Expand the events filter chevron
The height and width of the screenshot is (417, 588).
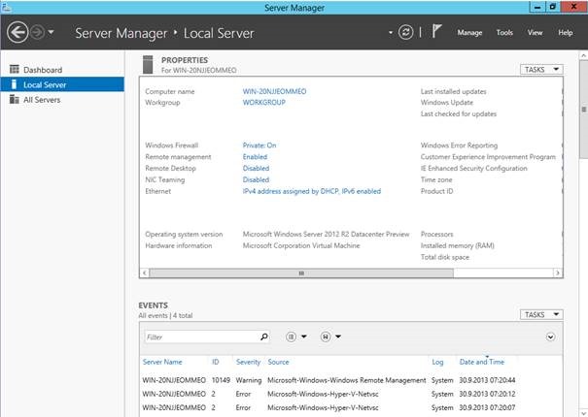tap(550, 337)
